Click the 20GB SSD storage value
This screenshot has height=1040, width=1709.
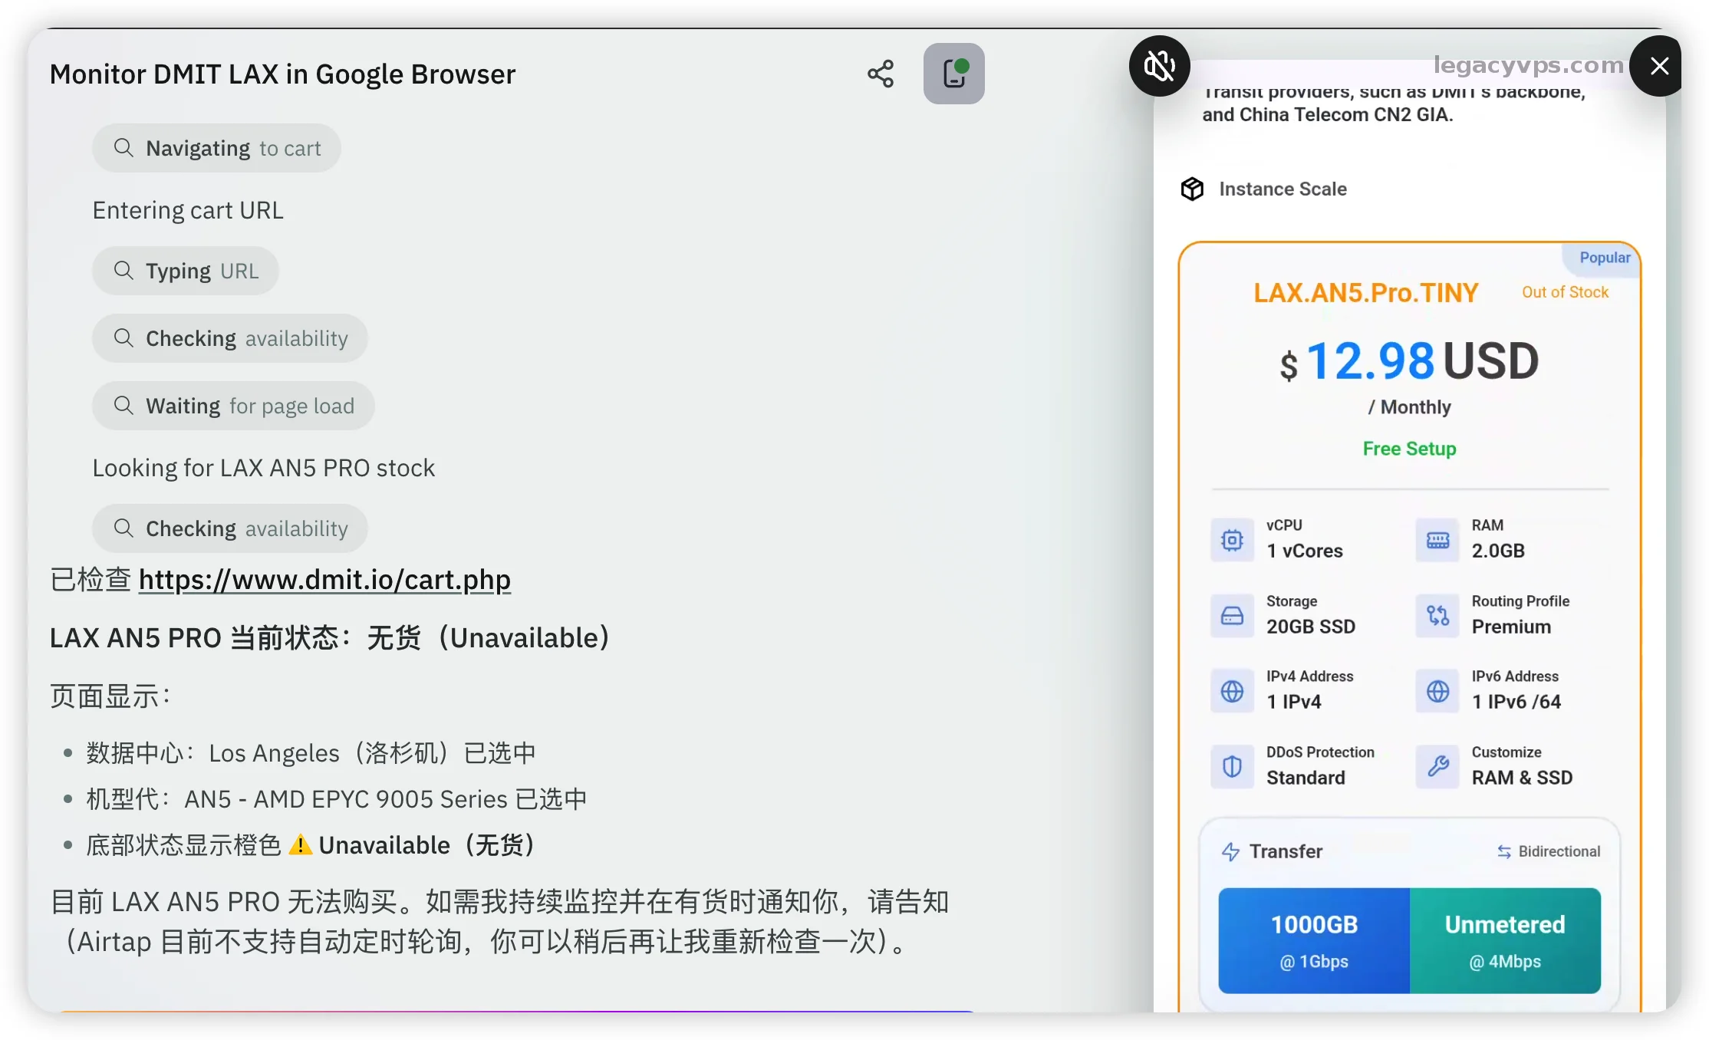[1311, 627]
